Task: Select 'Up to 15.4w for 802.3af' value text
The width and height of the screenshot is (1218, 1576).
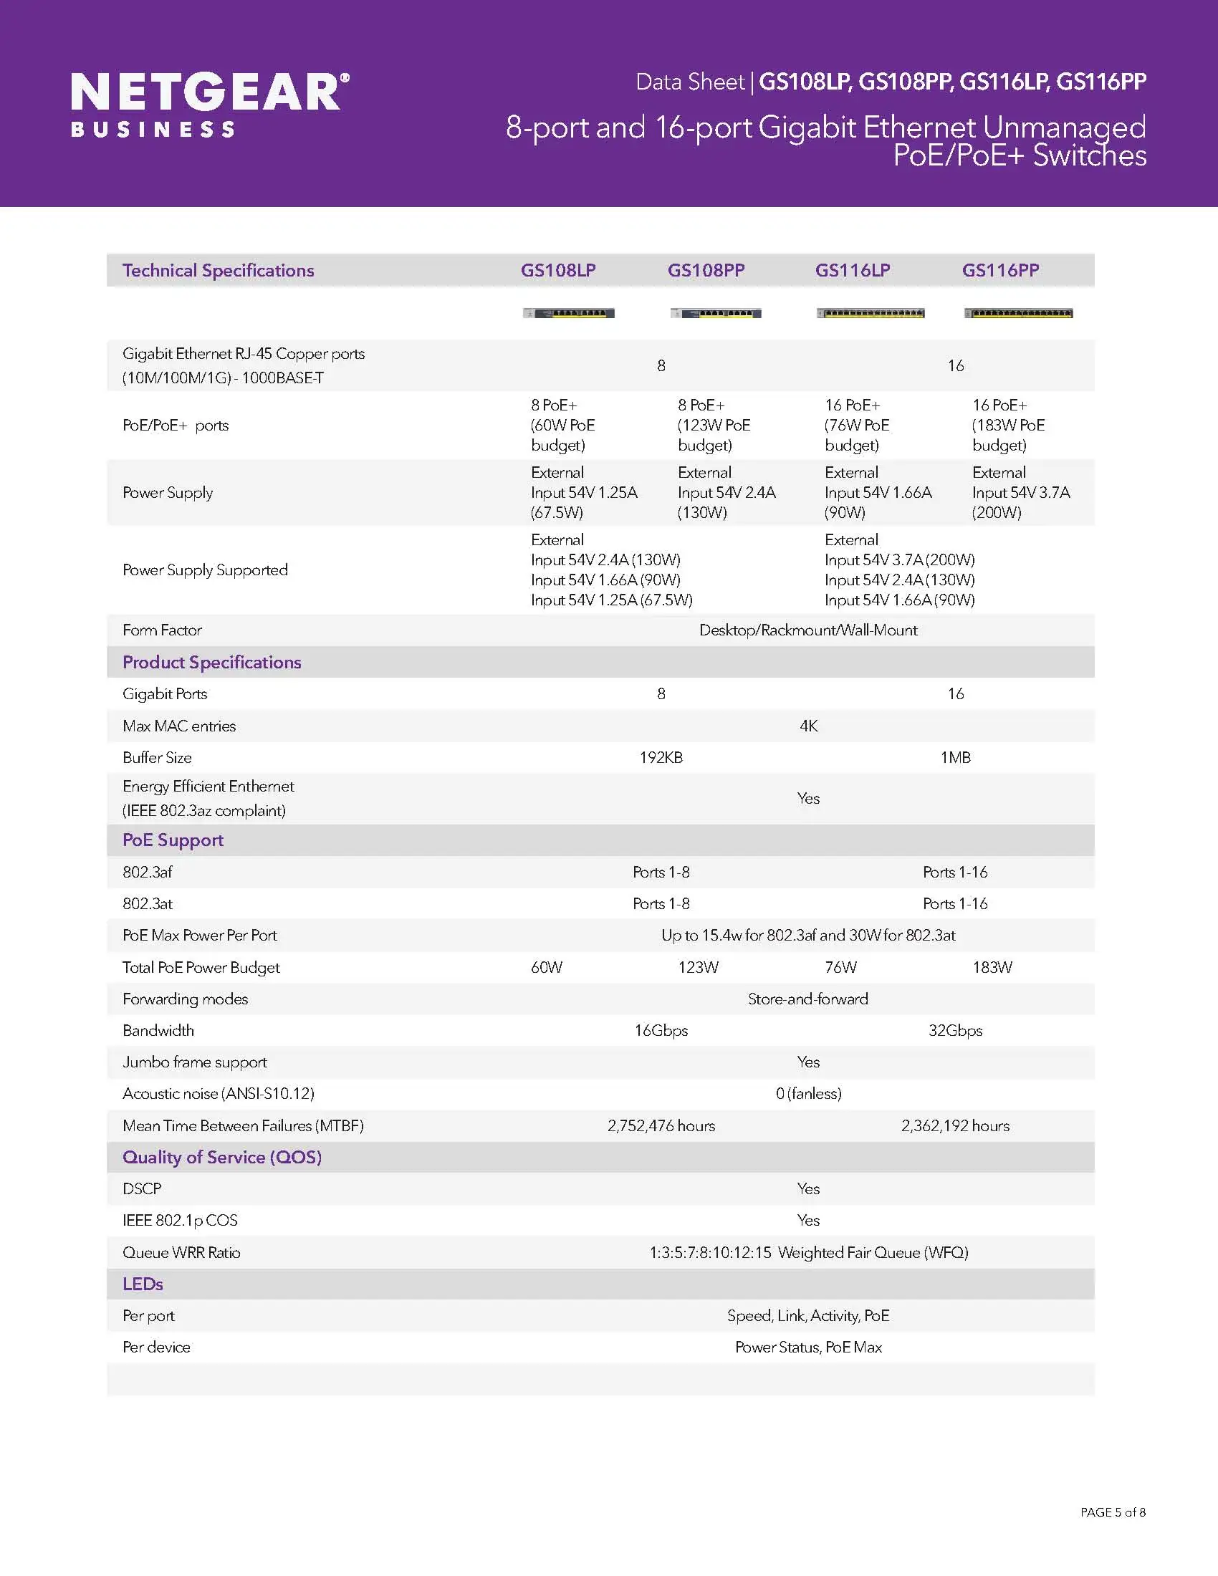Action: click(738, 935)
